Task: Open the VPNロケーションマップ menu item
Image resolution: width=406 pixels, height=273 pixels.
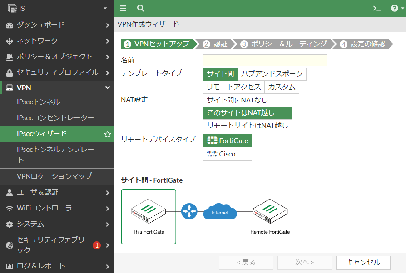Action: click(x=57, y=176)
